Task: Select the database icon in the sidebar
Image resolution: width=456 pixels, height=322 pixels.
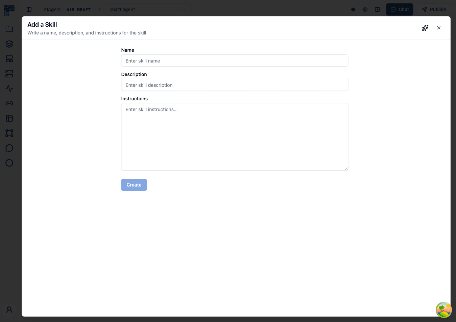Action: (x=9, y=74)
